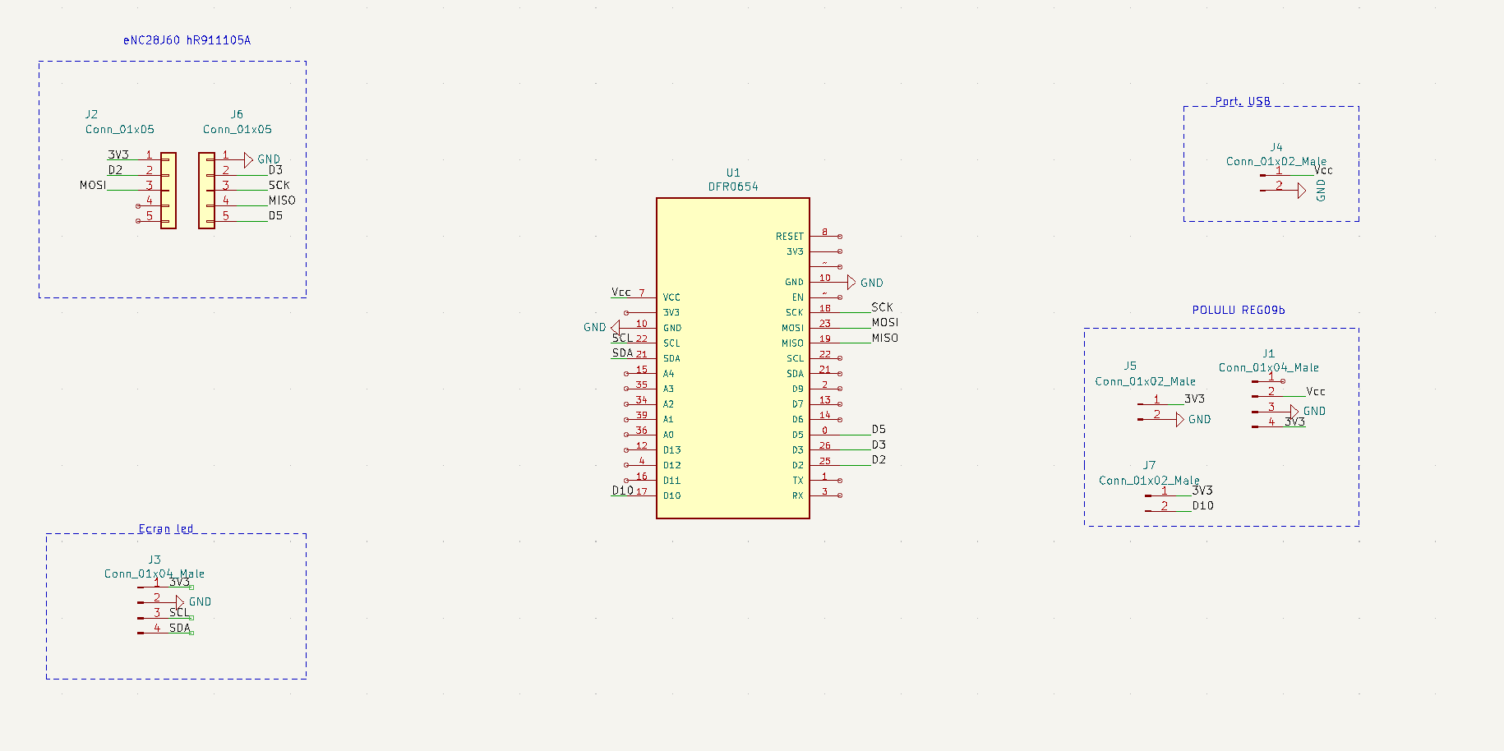This screenshot has width=1504, height=751.
Task: Click the SDA label left of U1
Action: point(622,352)
